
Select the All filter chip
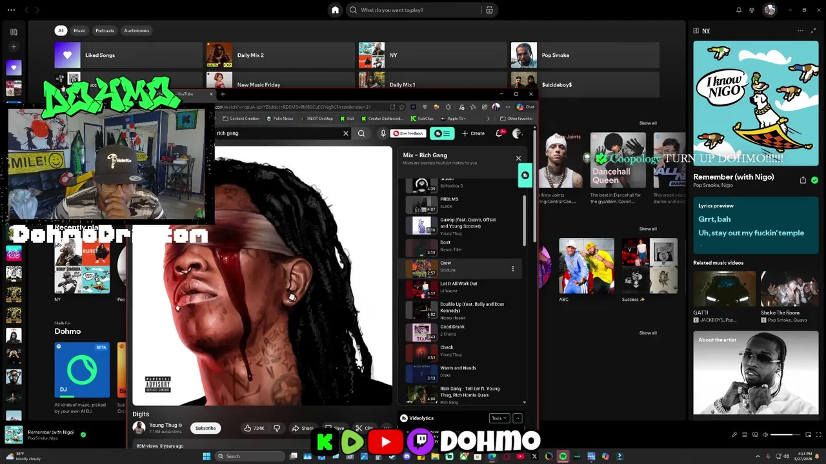61,30
